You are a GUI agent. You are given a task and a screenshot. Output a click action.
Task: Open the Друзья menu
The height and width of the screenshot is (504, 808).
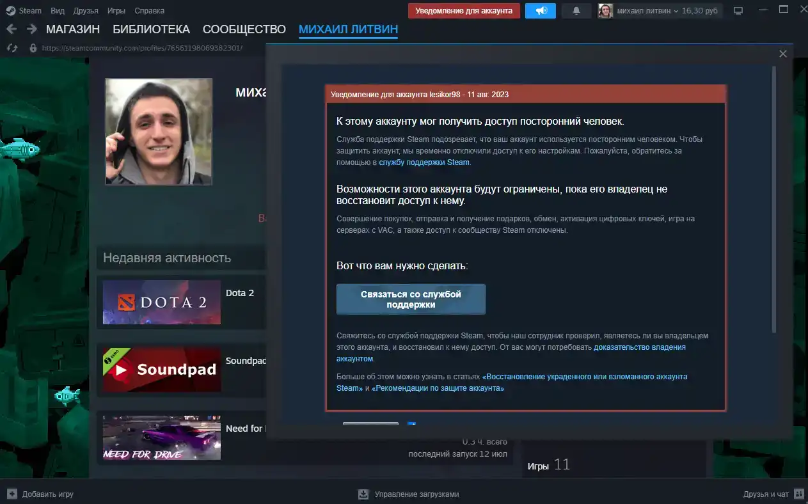(86, 11)
